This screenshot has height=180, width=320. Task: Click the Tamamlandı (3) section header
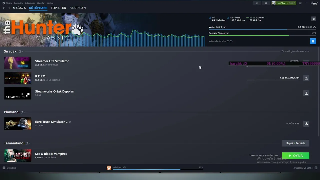point(17,143)
